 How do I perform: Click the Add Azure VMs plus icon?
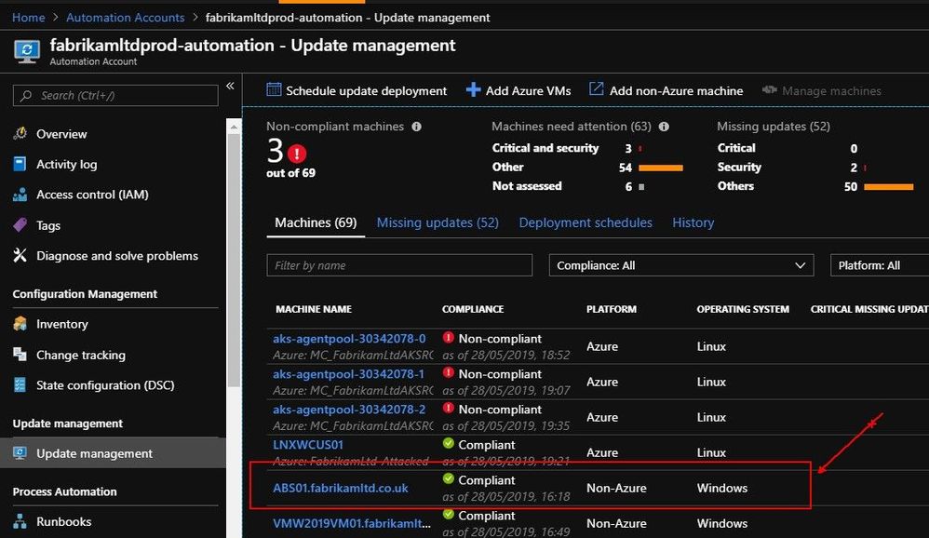(x=473, y=89)
